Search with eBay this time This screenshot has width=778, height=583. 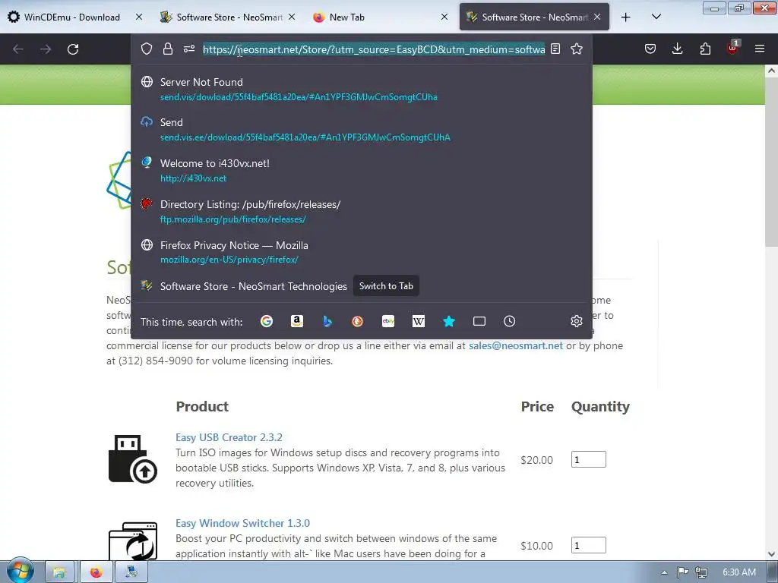[388, 321]
